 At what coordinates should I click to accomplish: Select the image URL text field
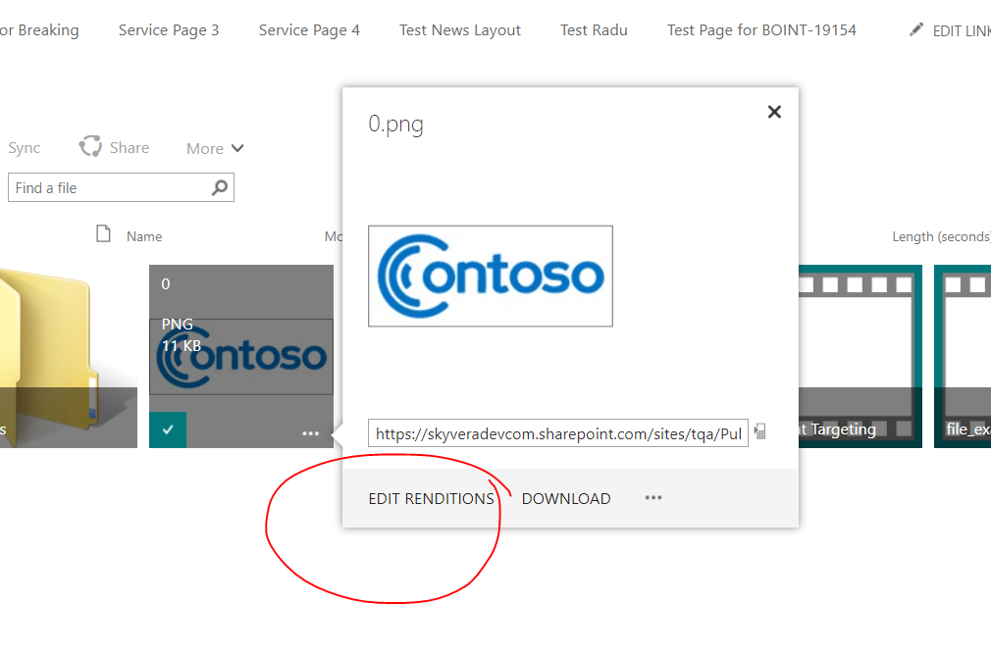click(x=557, y=433)
